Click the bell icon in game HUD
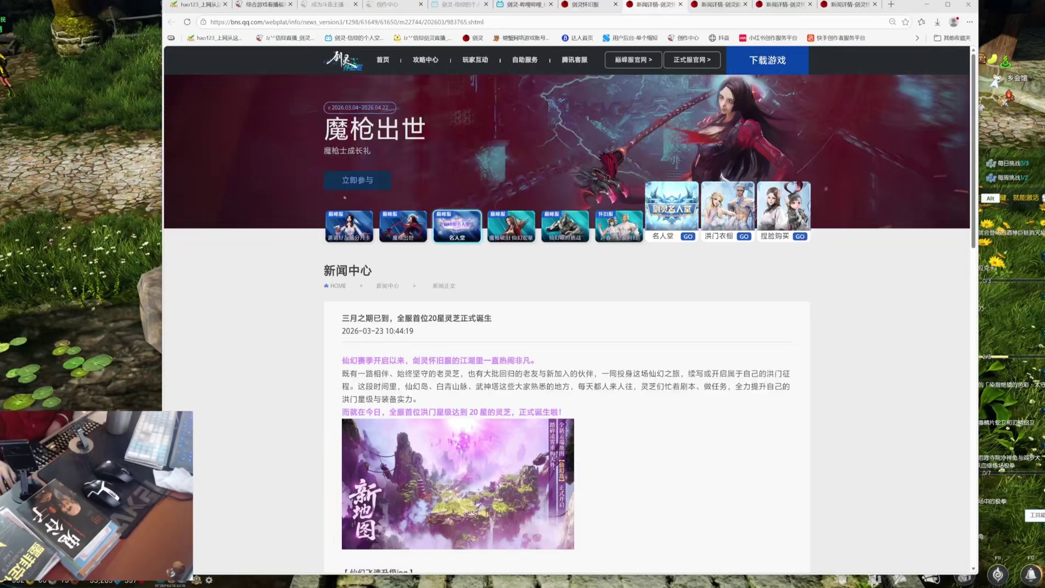Screen dimensions: 1045x588 coord(1030,574)
